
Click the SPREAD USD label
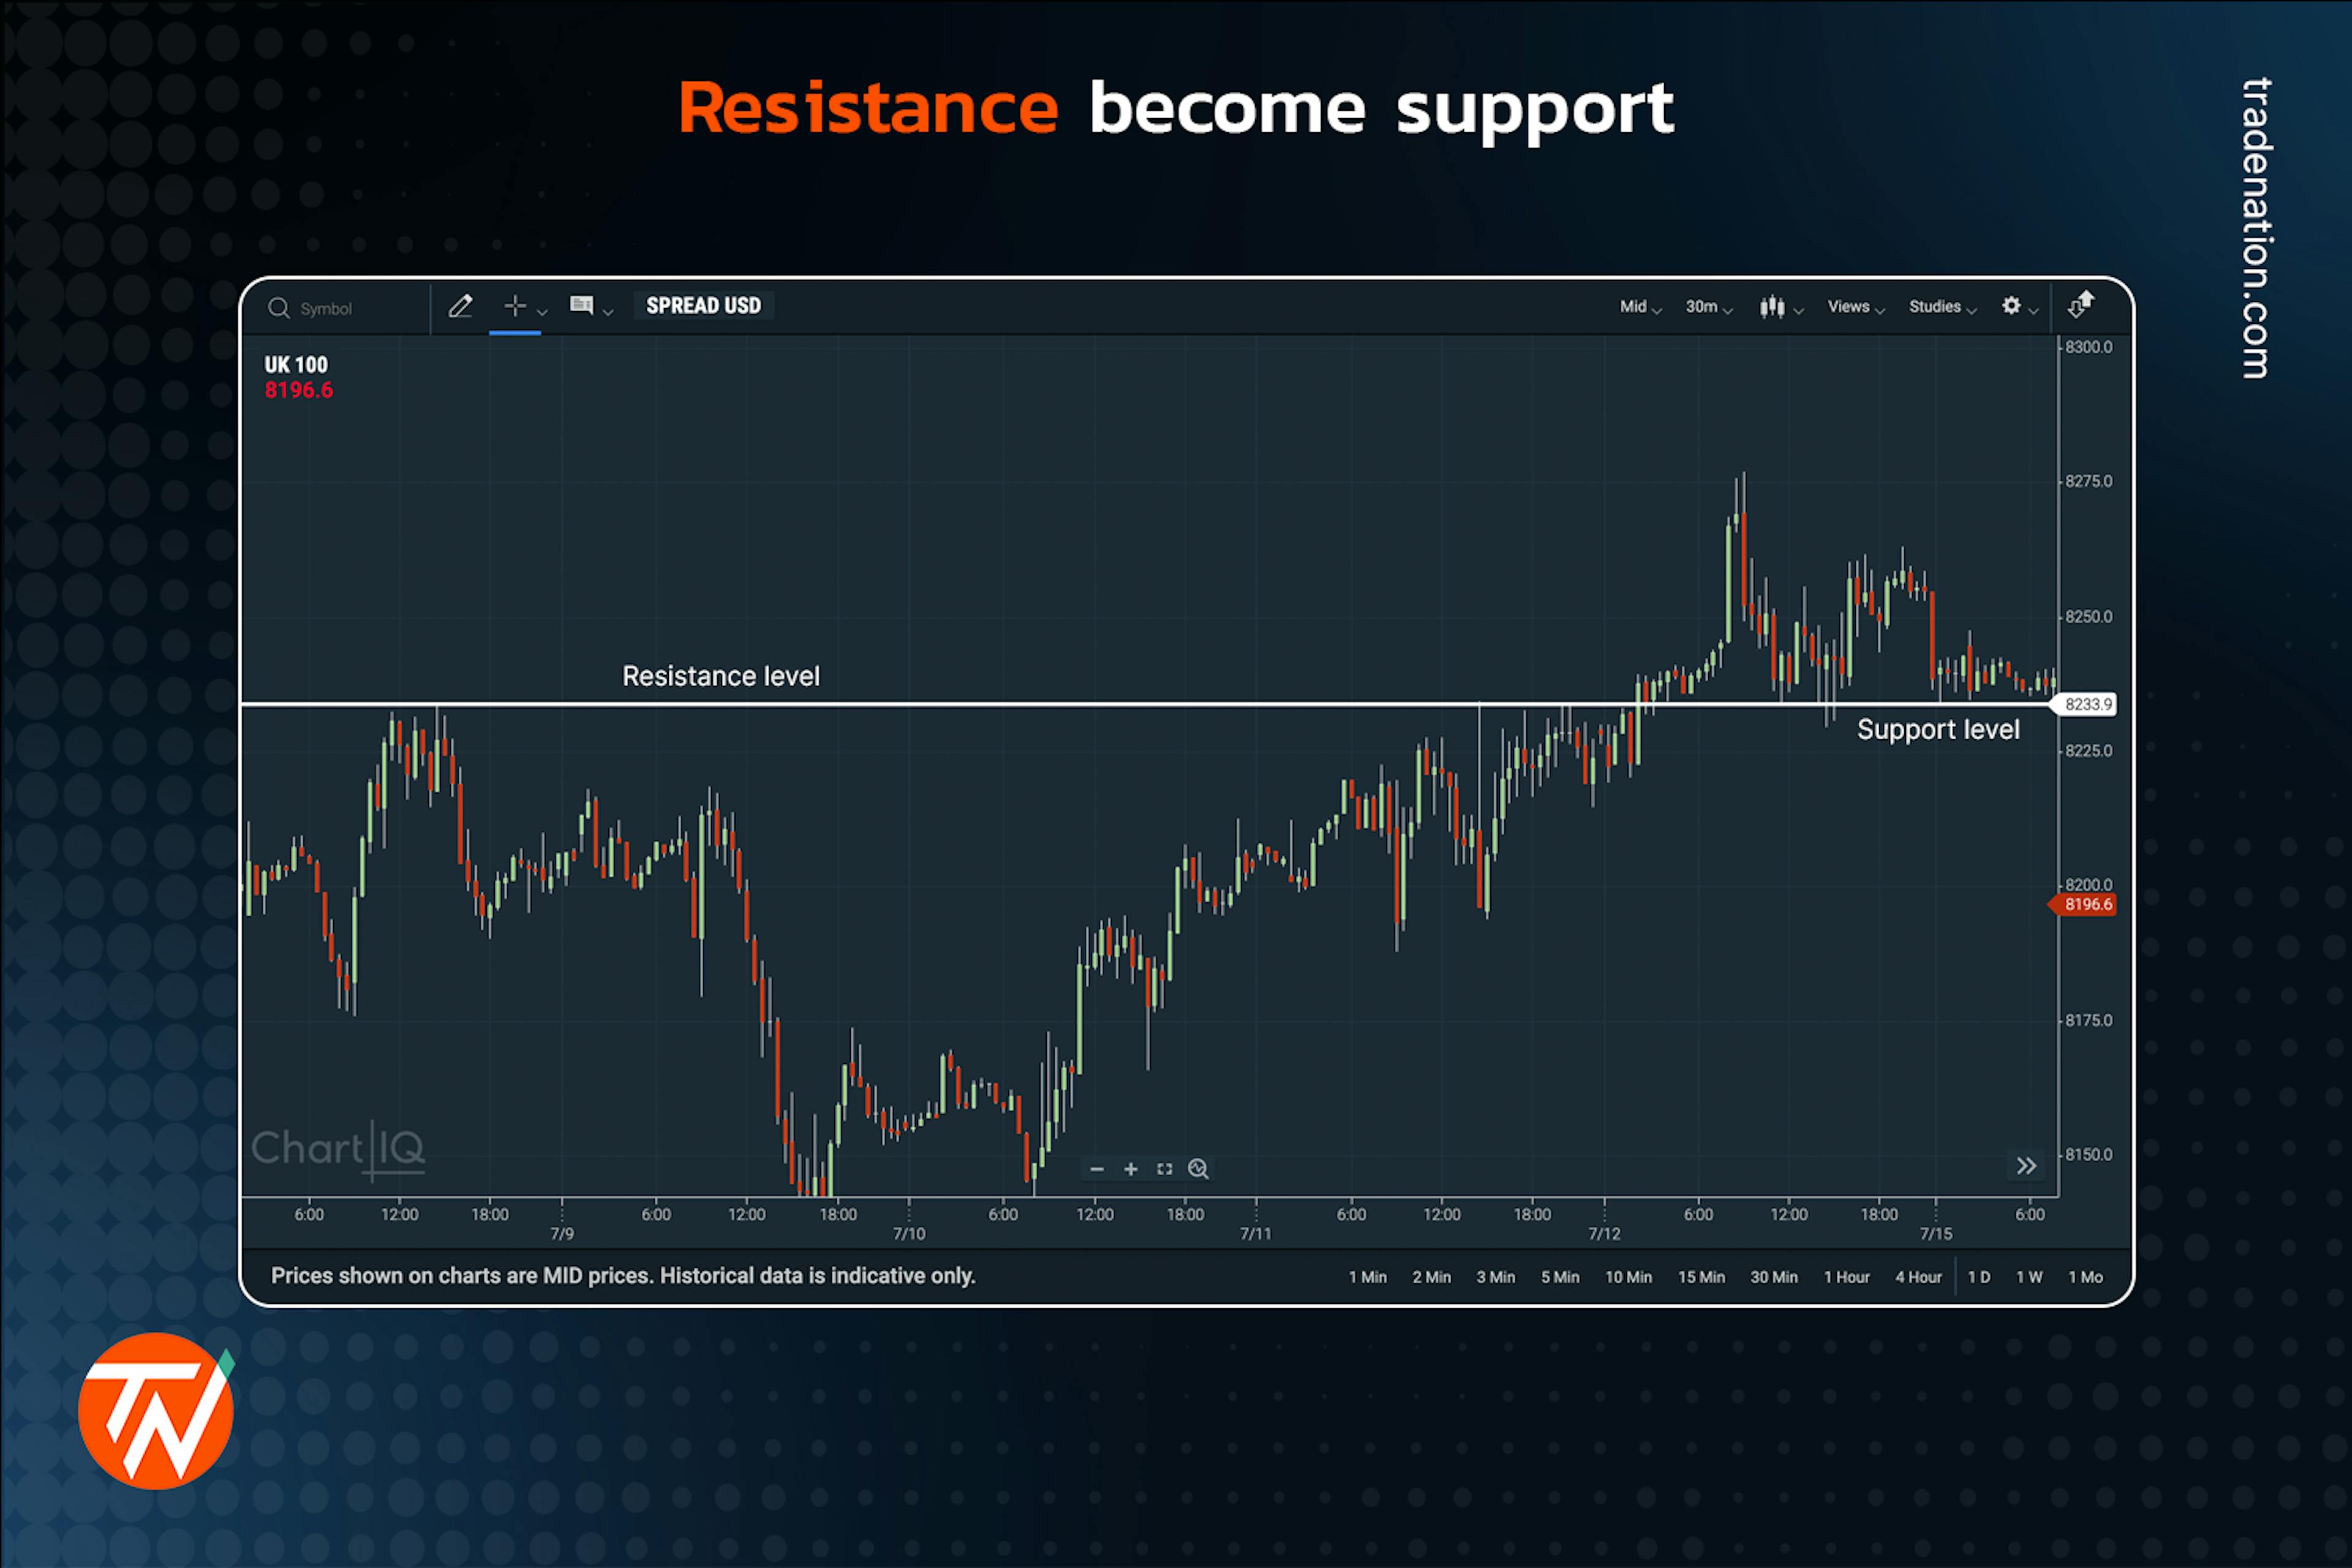click(703, 305)
